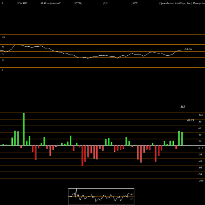Click the RSI value label 53.51
Screen dimensions: 205x205
click(189, 49)
